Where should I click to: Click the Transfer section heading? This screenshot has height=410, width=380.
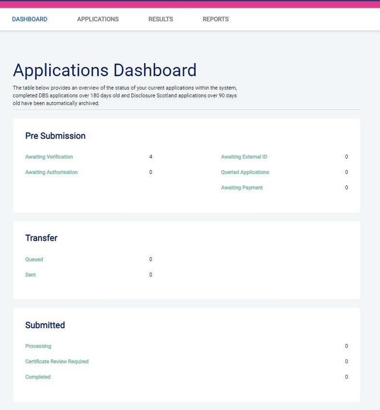point(41,238)
